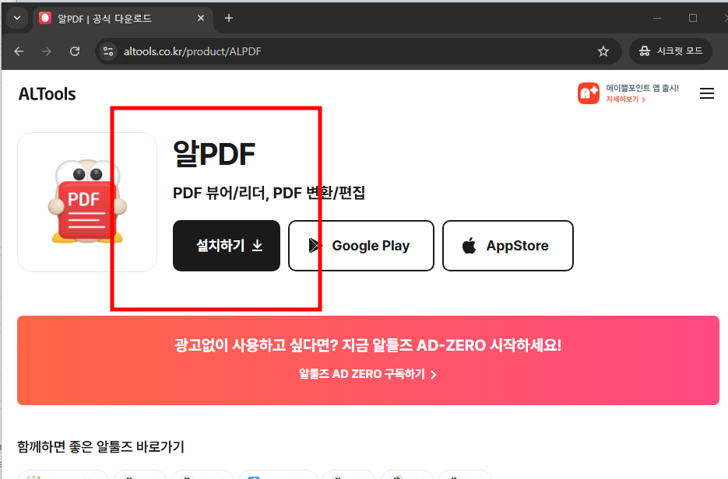The height and width of the screenshot is (479, 728).
Task: Reload the page using the refresh icon
Action: click(x=75, y=51)
